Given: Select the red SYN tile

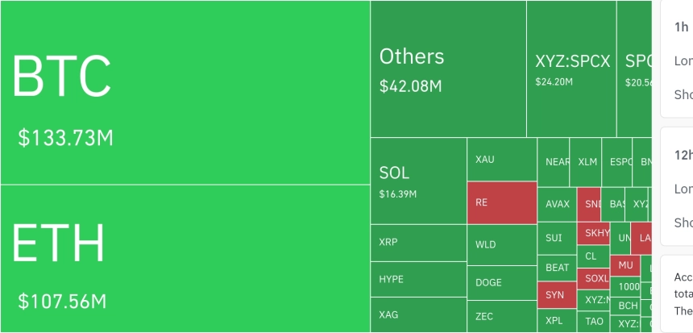Looking at the screenshot, I should pos(557,295).
